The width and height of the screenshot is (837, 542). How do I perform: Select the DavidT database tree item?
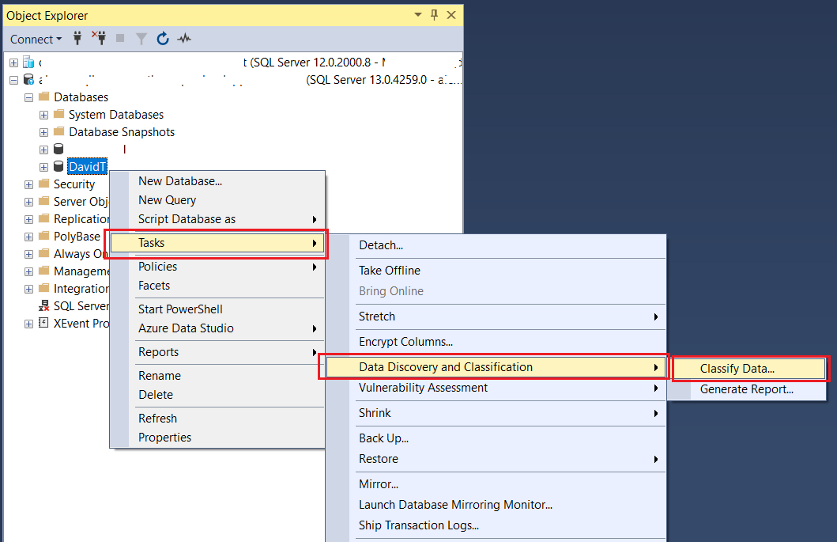(87, 167)
